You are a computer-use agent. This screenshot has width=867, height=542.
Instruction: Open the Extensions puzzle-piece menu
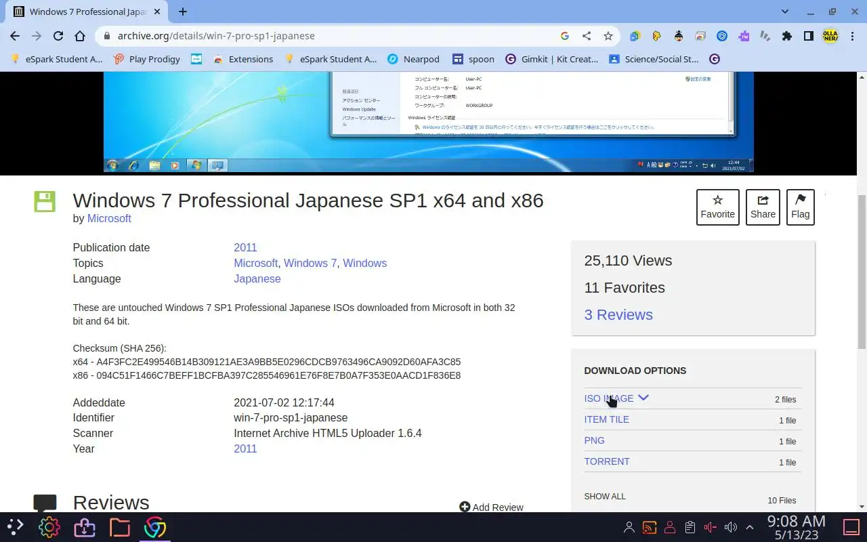(786, 36)
